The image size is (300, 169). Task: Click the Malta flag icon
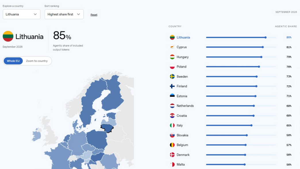pyautogui.click(x=172, y=164)
